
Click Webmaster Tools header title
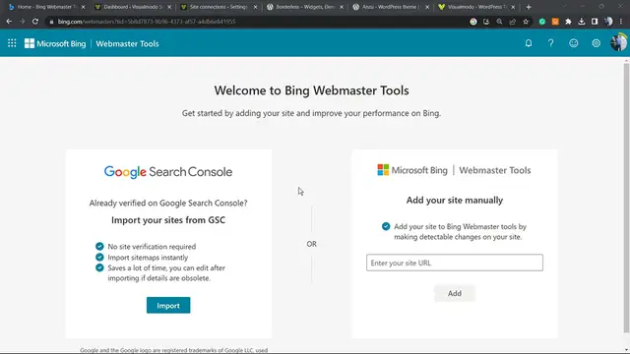click(x=127, y=43)
